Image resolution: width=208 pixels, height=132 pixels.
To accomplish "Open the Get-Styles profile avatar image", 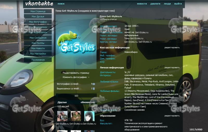I will pyautogui.click(x=76, y=41).
